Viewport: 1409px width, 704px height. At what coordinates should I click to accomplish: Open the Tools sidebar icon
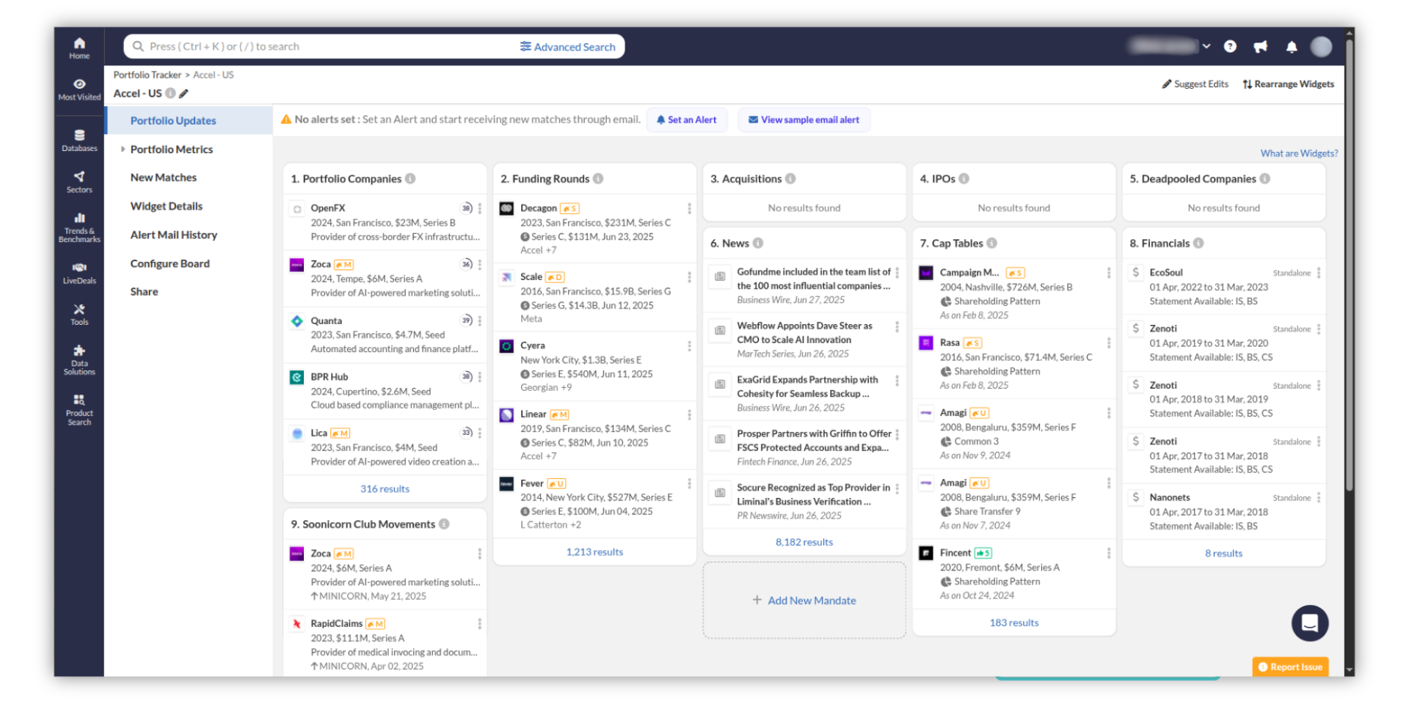(79, 314)
